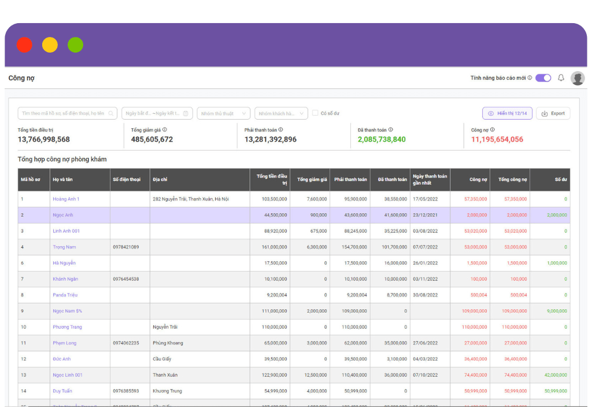This screenshot has height=416, width=592.
Task: Click info icon beside Tổng giảm giá
Action: tap(165, 129)
